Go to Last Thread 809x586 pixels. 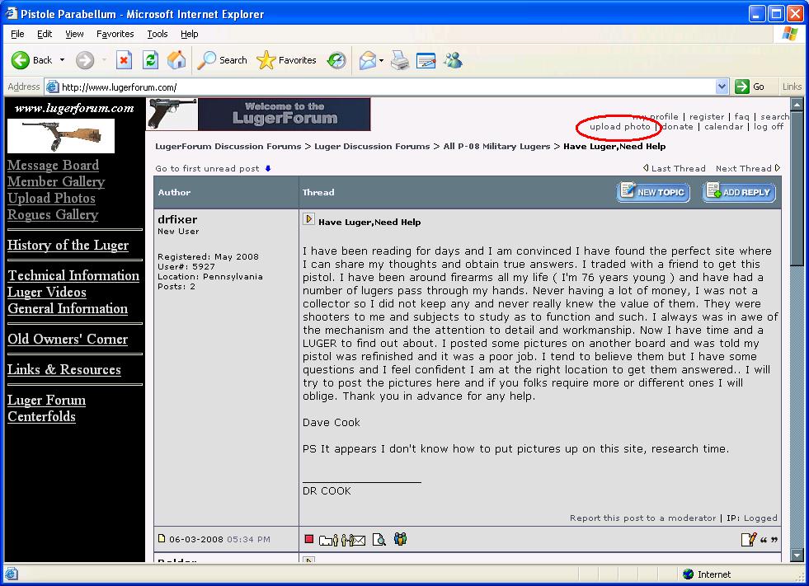coord(674,168)
